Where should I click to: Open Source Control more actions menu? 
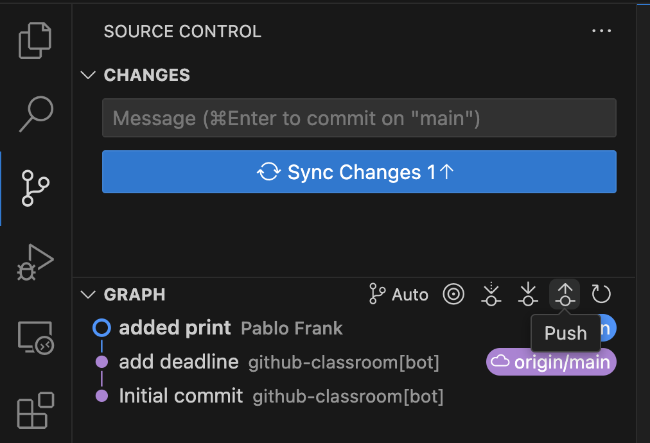601,31
